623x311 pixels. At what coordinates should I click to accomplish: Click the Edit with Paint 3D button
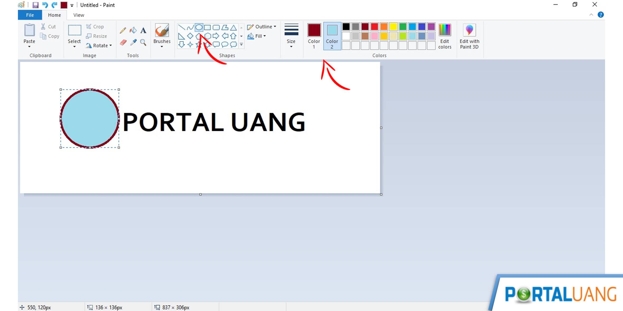pos(469,36)
